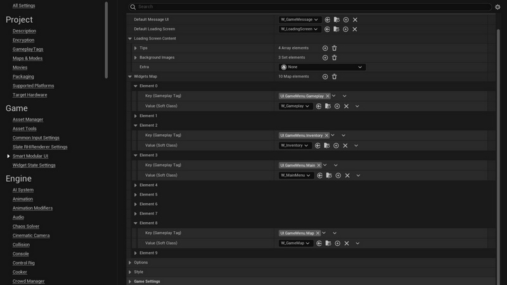Screen dimensions: 507x285
Task: Browse to W_GameMessage in Content Browser
Action: click(x=337, y=20)
